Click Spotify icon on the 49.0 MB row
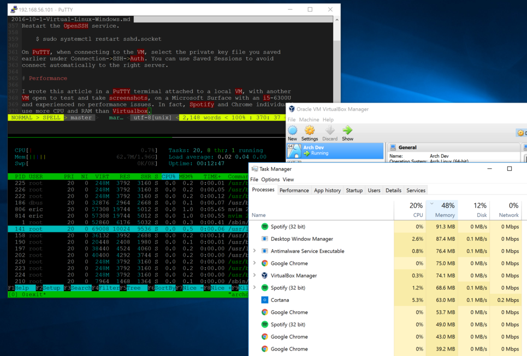 [265, 324]
